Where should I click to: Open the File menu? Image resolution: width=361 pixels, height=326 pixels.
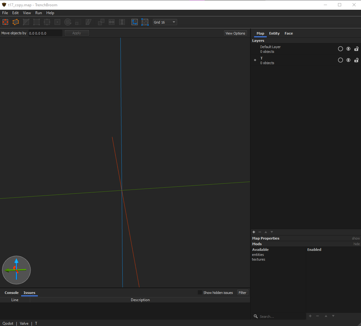point(5,13)
